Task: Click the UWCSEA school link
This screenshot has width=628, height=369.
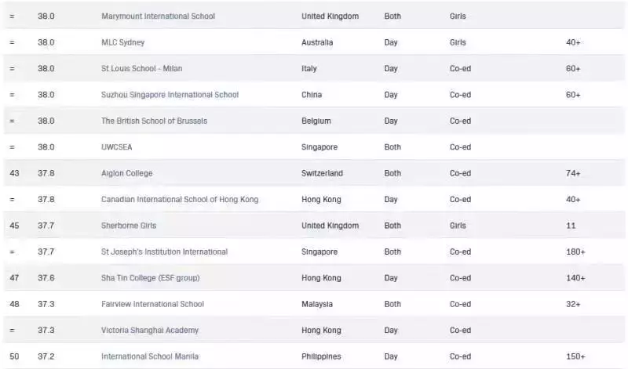Action: pos(116,147)
